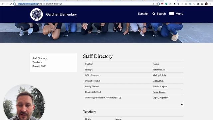The width and height of the screenshot is (213, 120).
Task: Click the Name header in Staff Directory table
Action: click(156, 64)
